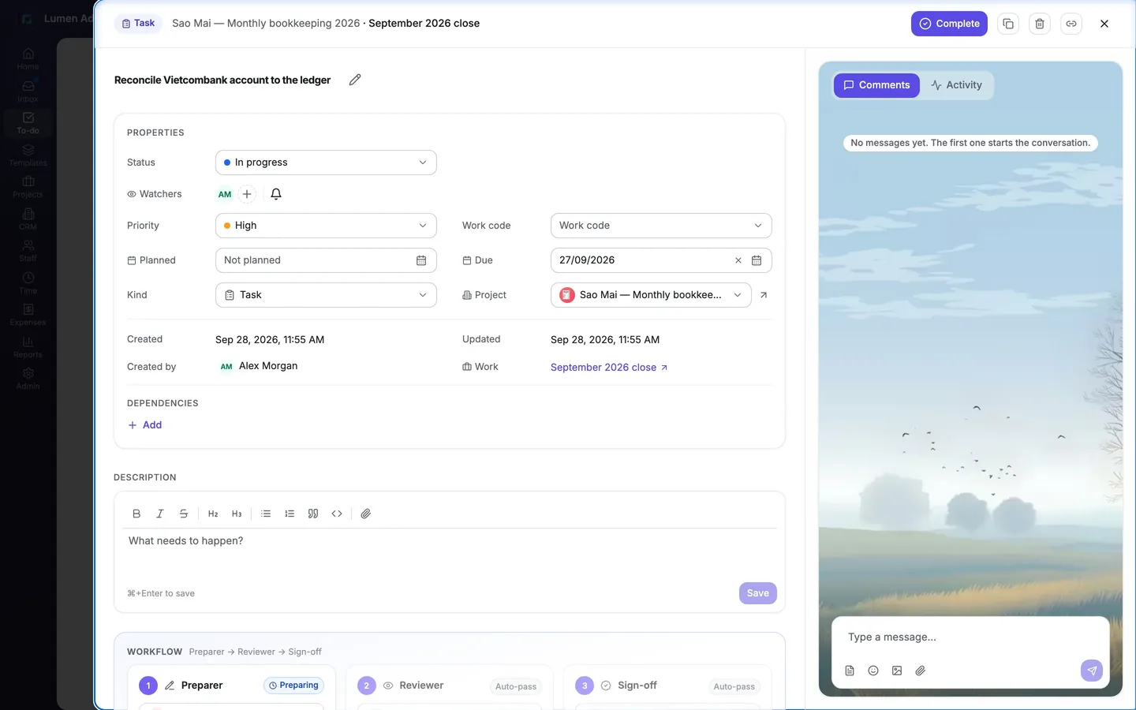Viewport: 1136px width, 710px height.
Task: Send message with paper plane button
Action: click(x=1092, y=671)
